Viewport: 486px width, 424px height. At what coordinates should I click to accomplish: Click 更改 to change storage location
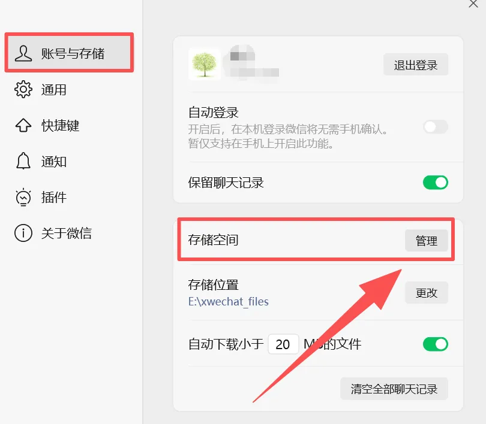427,293
